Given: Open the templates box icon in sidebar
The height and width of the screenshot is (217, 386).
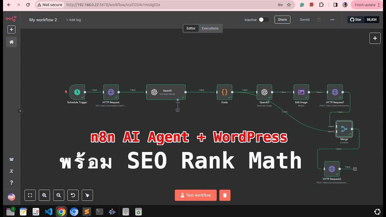Looking at the screenshot, I should [11, 159].
